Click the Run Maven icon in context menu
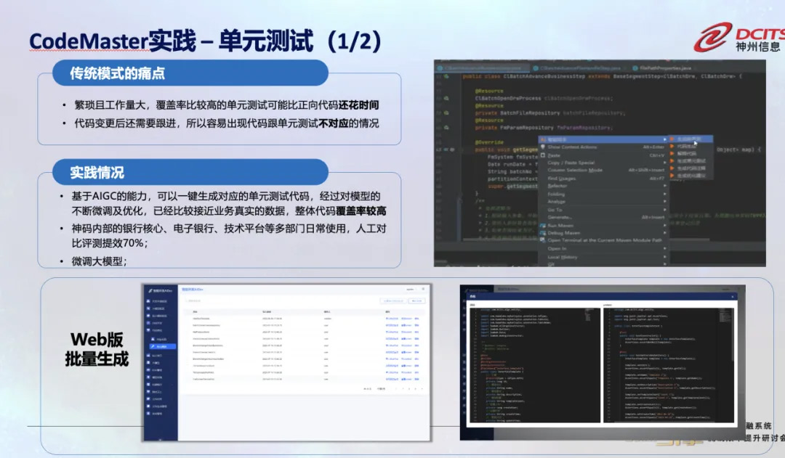This screenshot has height=458, width=785. (x=542, y=225)
